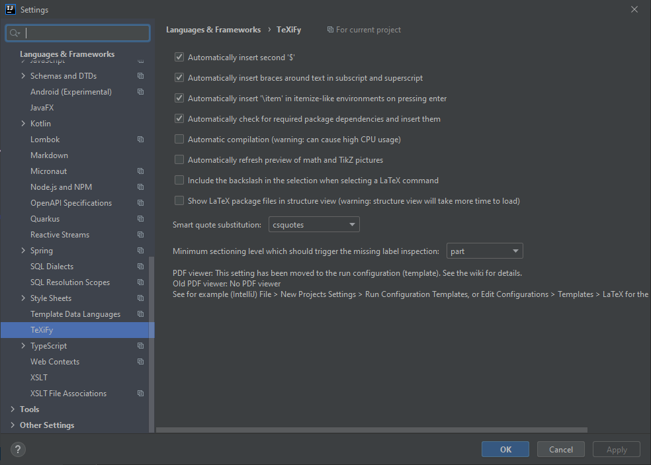Viewport: 651px width, 465px height.
Task: Click the Help question mark icon
Action: point(17,449)
